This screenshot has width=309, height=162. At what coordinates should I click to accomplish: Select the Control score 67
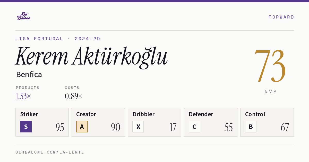[285, 127]
